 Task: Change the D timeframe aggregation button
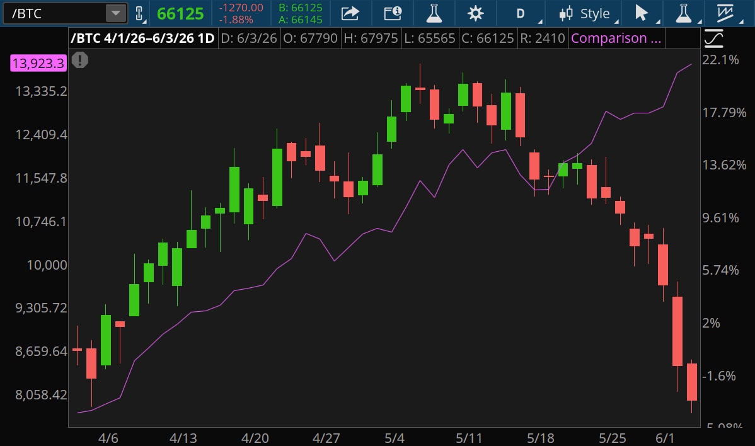pyautogui.click(x=520, y=13)
